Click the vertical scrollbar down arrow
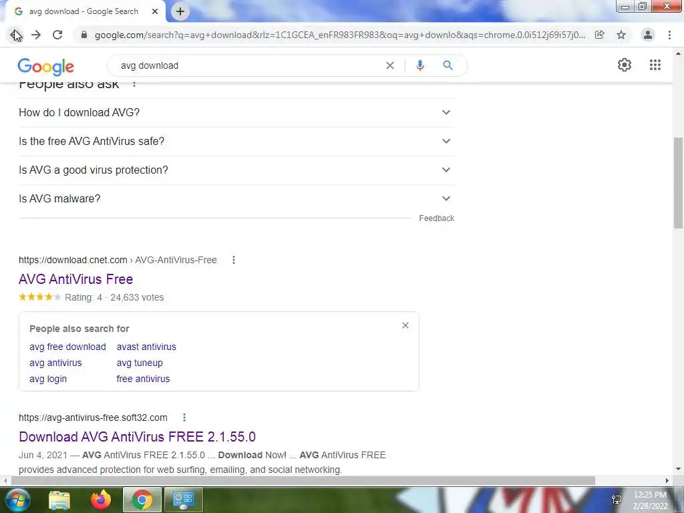This screenshot has height=513, width=684. [x=678, y=470]
